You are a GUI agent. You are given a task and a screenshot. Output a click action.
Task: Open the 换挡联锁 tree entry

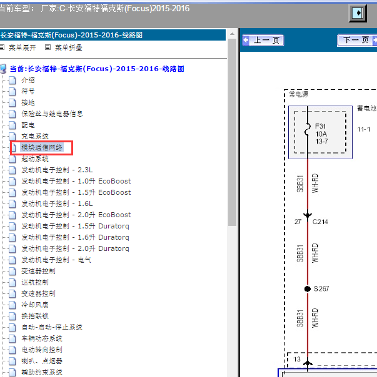point(35,316)
